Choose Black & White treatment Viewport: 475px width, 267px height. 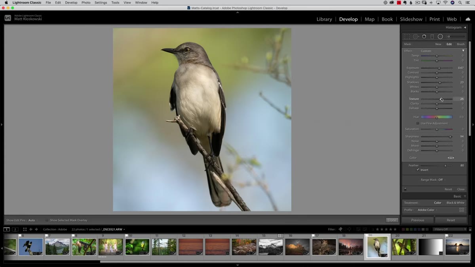[x=456, y=203]
